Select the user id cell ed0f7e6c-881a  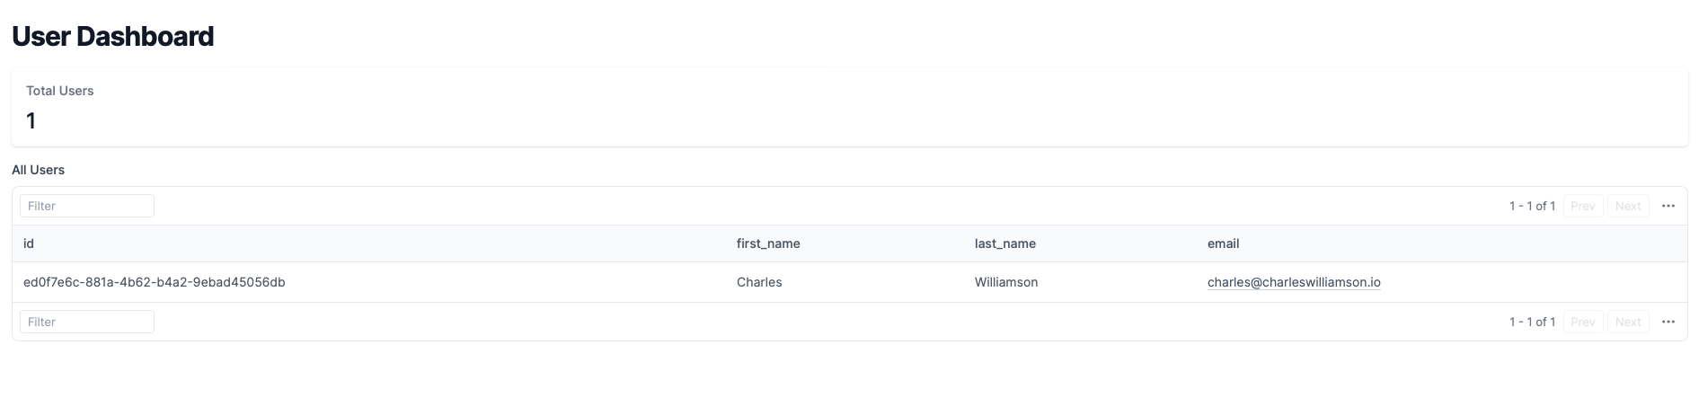click(155, 282)
